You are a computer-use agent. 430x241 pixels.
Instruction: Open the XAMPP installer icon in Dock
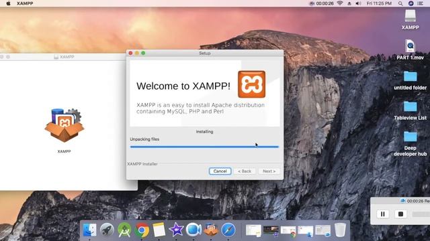point(211,230)
